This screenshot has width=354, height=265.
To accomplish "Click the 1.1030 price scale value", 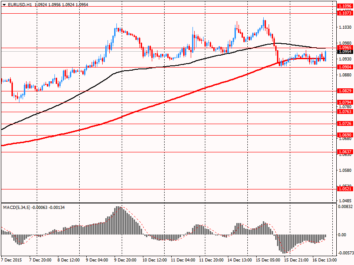I will 345,27.
